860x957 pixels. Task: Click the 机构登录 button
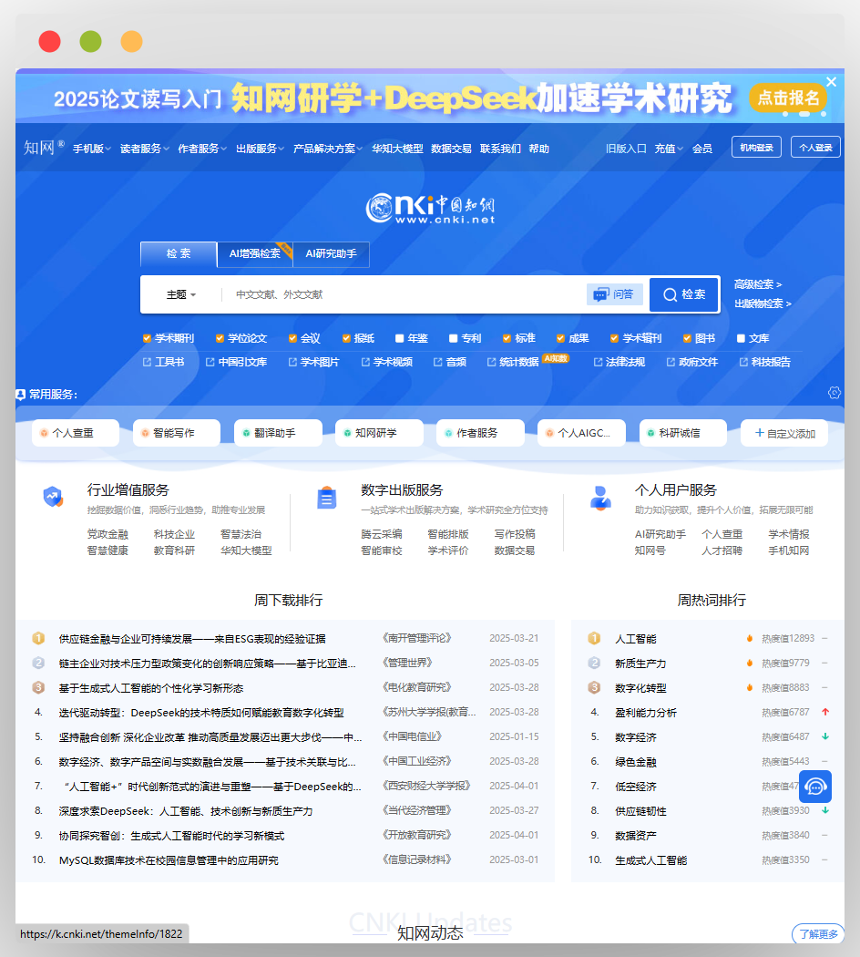pyautogui.click(x=756, y=147)
